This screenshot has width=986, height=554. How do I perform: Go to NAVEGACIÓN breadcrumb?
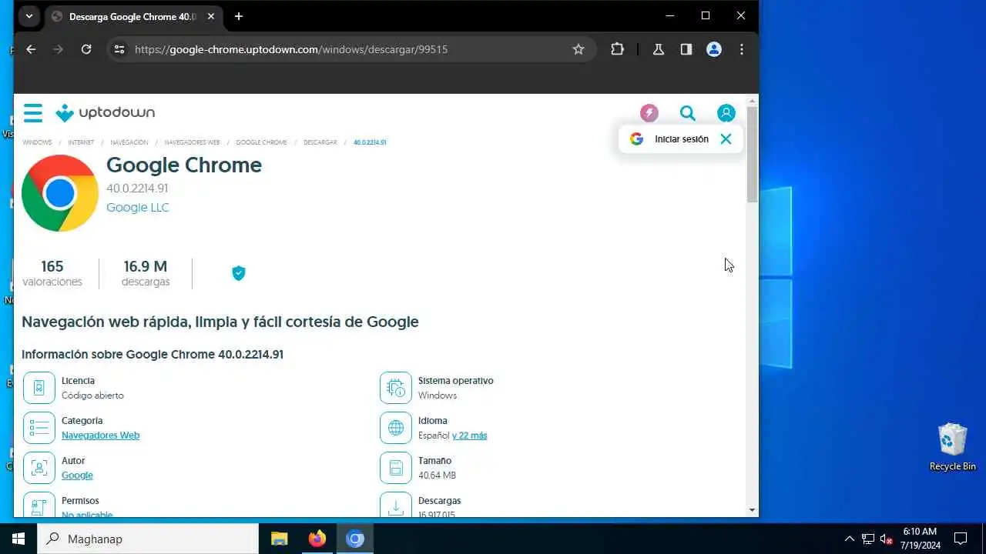pos(129,143)
